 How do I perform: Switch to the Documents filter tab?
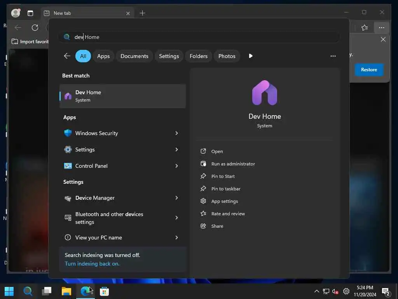(x=134, y=56)
